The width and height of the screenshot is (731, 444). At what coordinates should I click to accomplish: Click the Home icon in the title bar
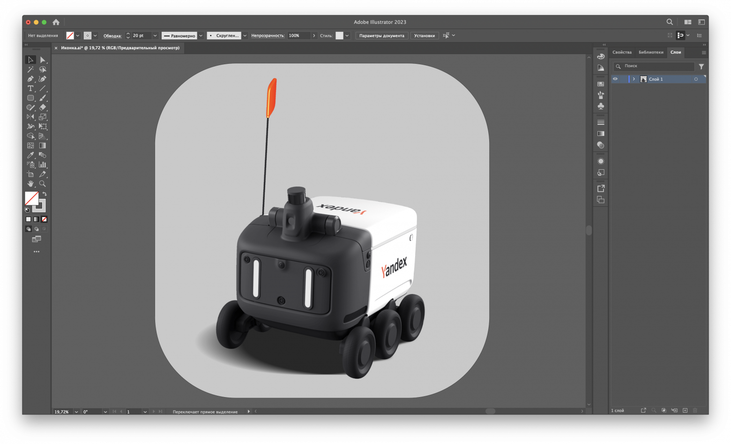[x=56, y=22]
